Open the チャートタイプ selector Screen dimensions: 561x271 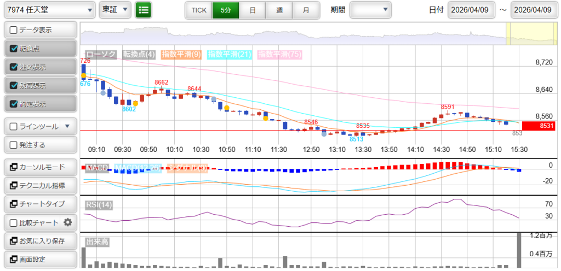[x=39, y=204]
